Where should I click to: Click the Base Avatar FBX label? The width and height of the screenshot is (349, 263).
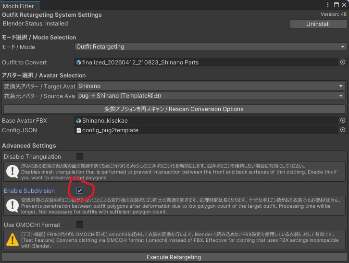[25, 121]
